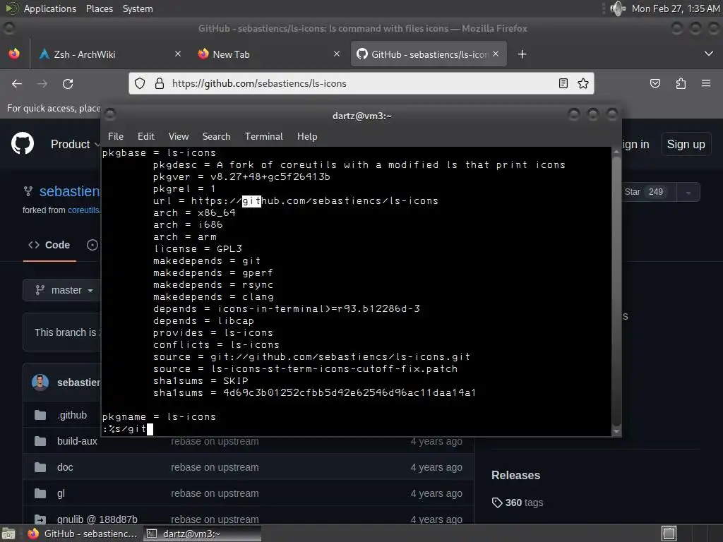Open the Applications menu in top panel

tap(49, 8)
